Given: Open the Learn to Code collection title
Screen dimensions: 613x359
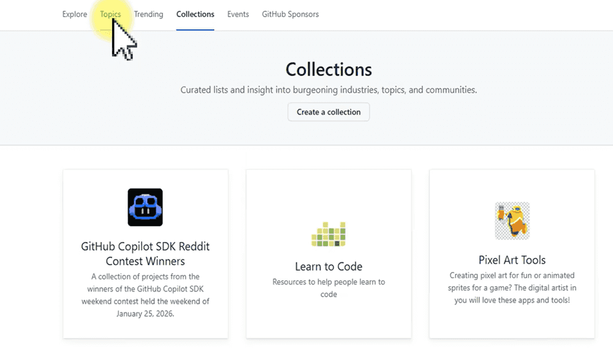Looking at the screenshot, I should pos(329,266).
